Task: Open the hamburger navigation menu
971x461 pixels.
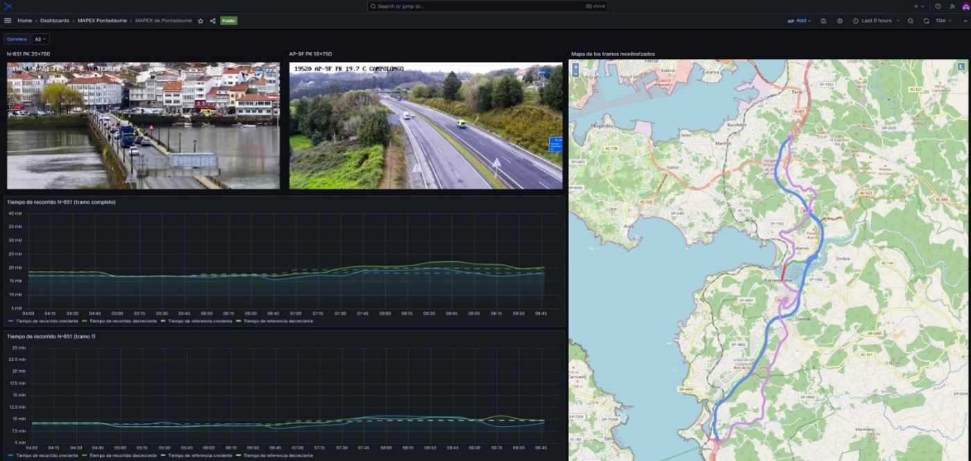Action: click(x=8, y=21)
